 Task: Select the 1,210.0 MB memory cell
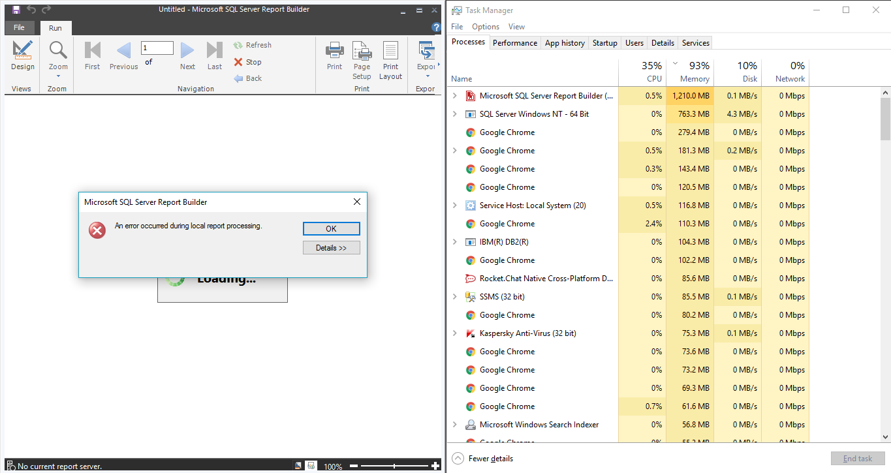(690, 96)
